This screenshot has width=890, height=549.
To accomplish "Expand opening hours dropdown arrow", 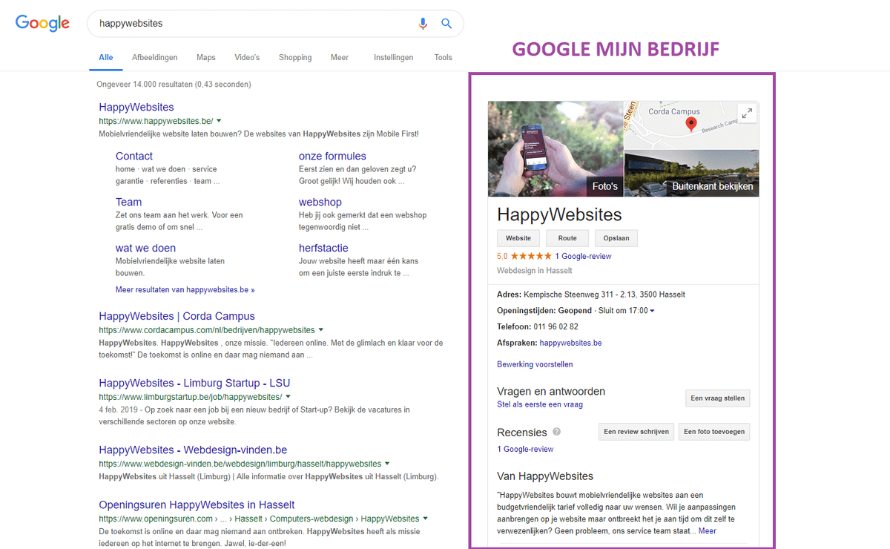I will (652, 311).
